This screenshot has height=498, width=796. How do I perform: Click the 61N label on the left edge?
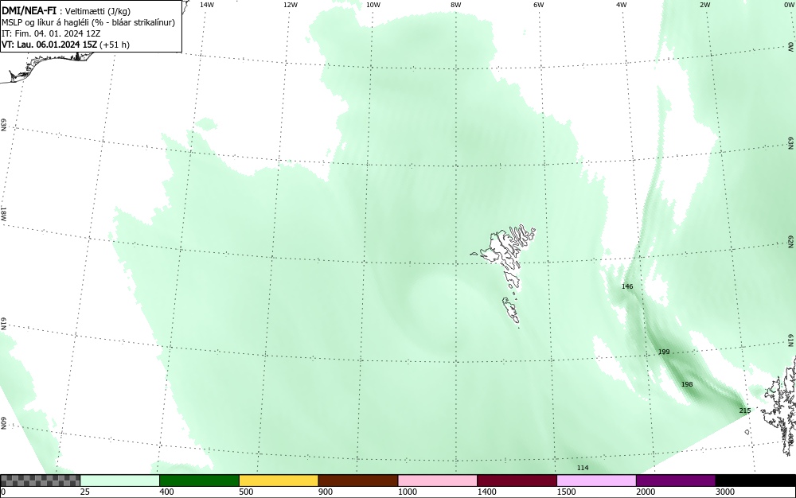coord(3,324)
